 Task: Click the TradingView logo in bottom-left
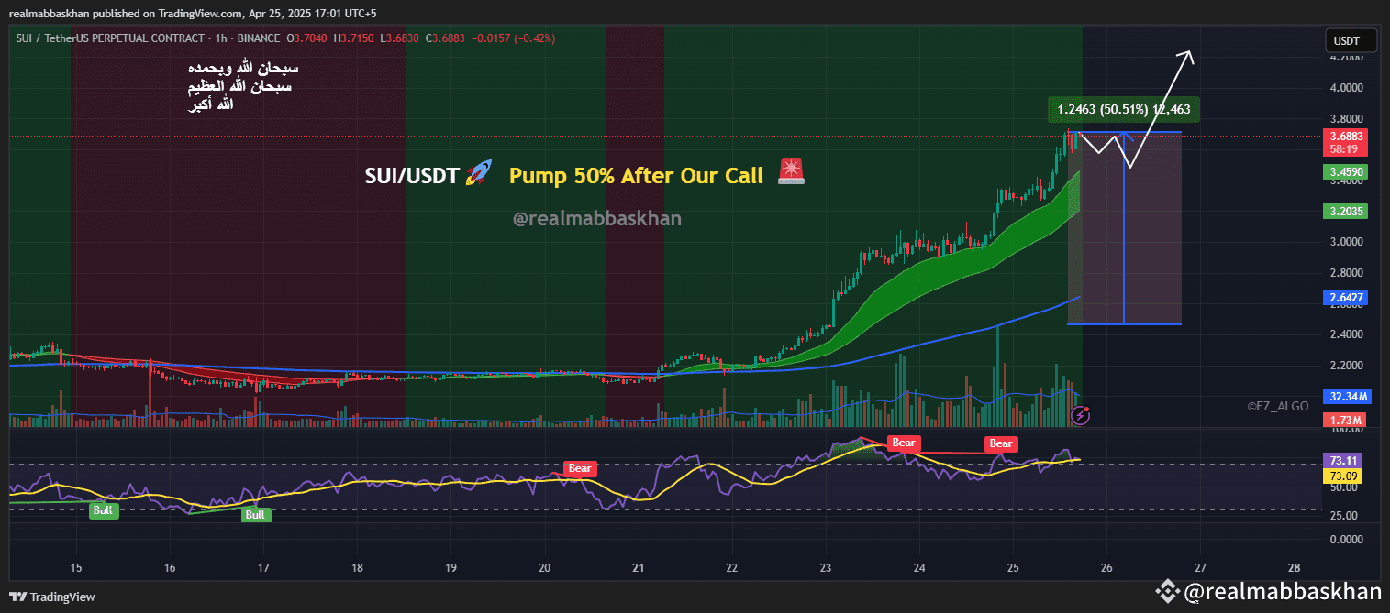click(x=54, y=597)
